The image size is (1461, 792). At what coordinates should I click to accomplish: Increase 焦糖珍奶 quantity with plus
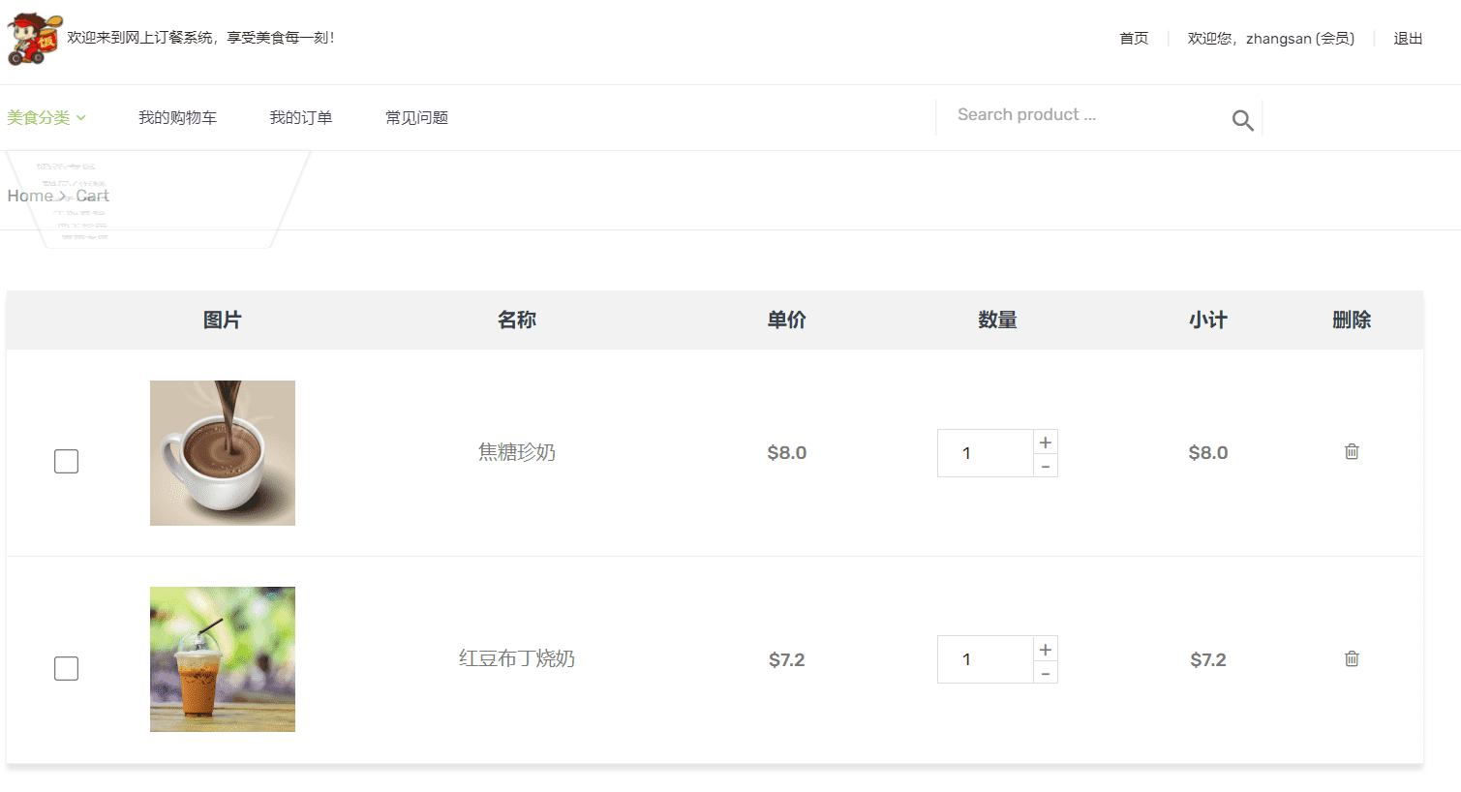coord(1046,442)
